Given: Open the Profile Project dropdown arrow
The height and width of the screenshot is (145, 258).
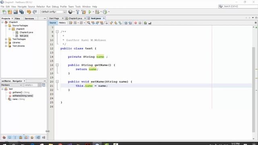Looking at the screenshot, I should (x=108, y=12).
